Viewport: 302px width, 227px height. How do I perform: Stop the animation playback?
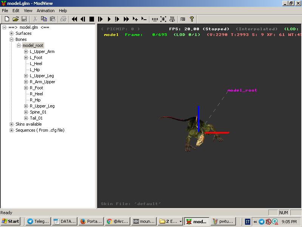[92, 19]
